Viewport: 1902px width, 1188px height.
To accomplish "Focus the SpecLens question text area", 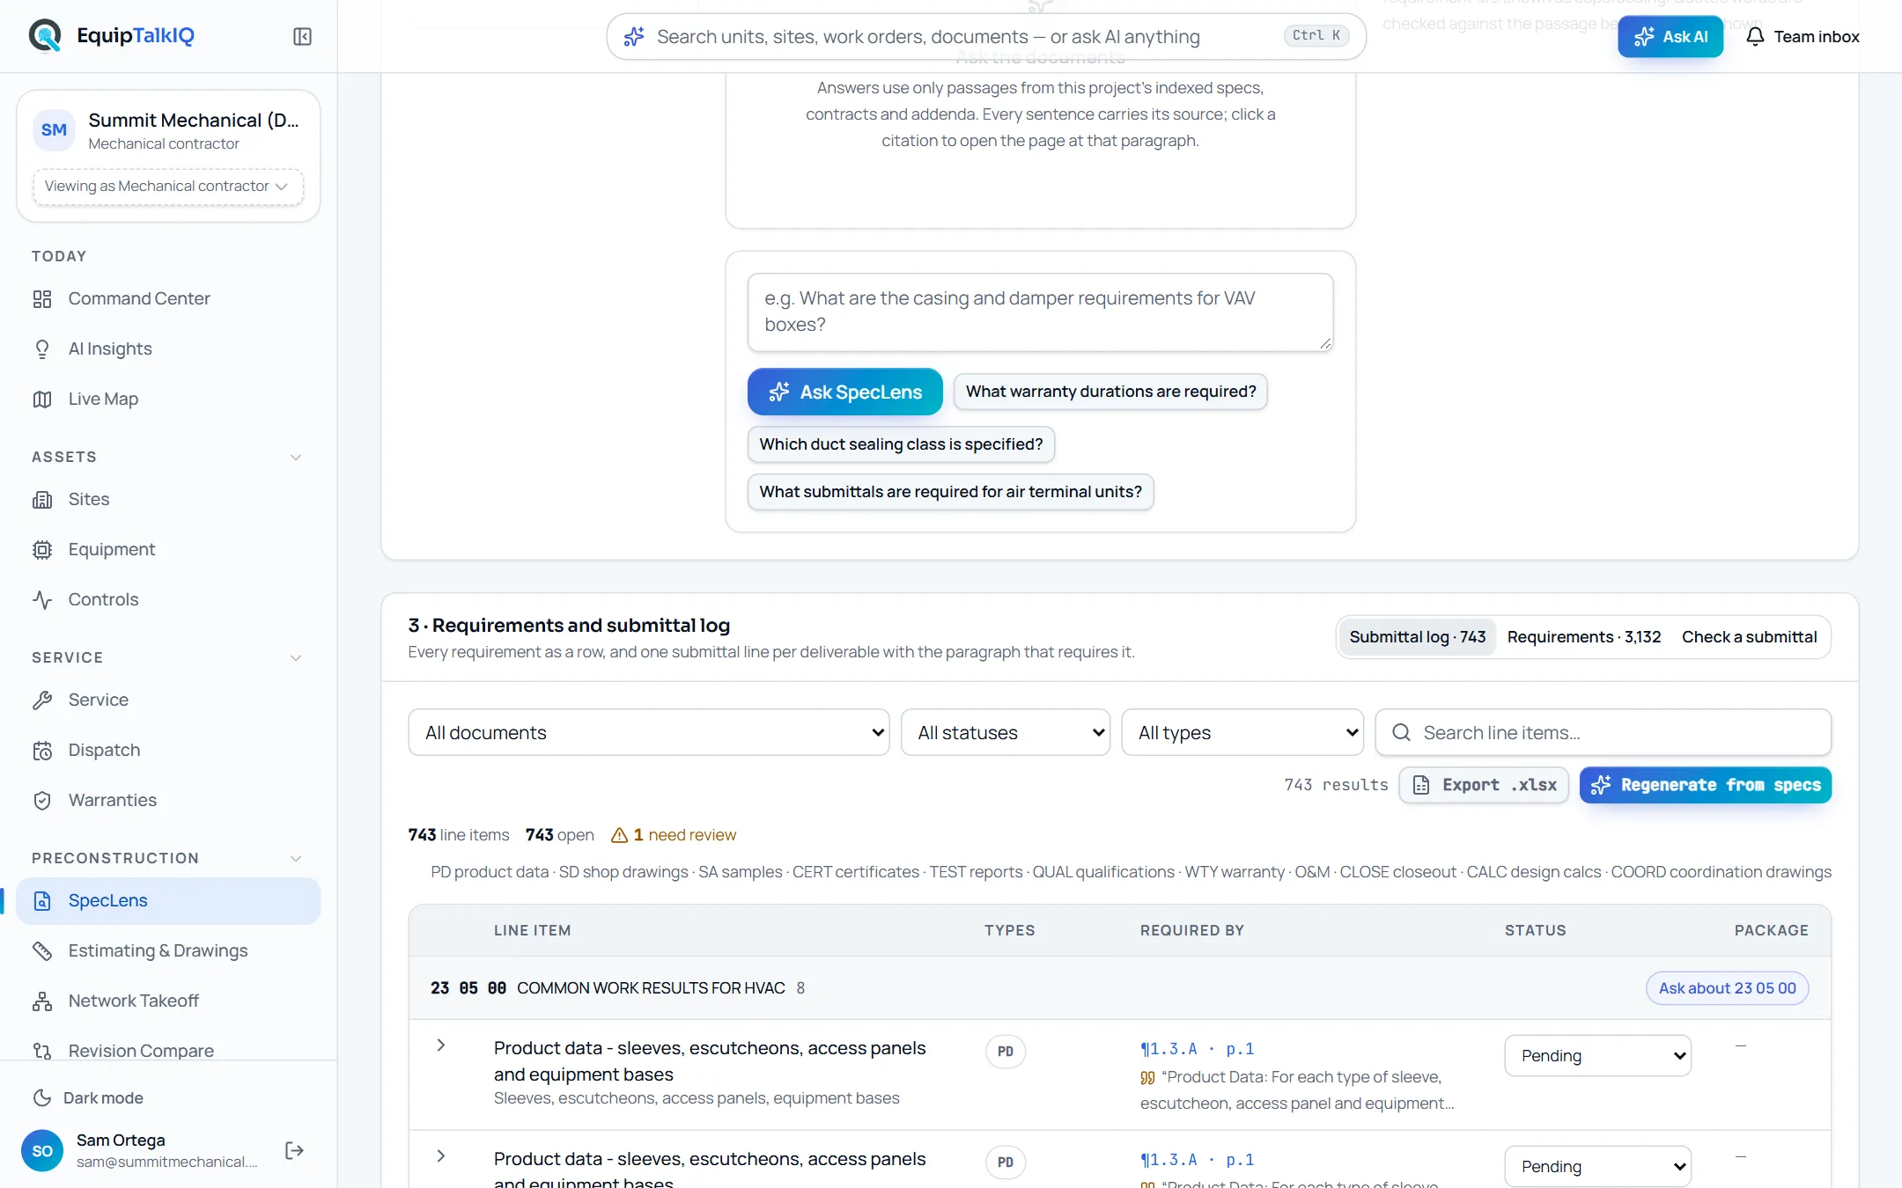I will pos(1040,312).
